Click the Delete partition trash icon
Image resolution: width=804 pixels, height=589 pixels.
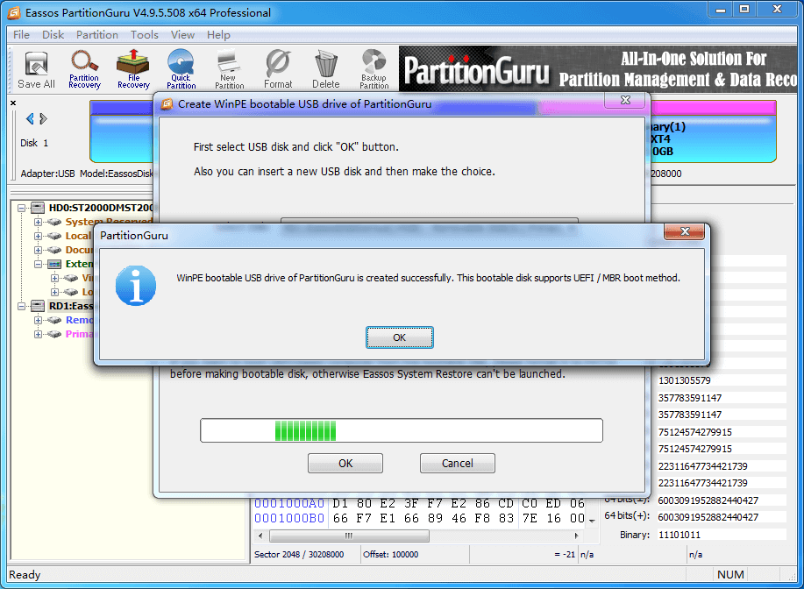click(x=325, y=70)
